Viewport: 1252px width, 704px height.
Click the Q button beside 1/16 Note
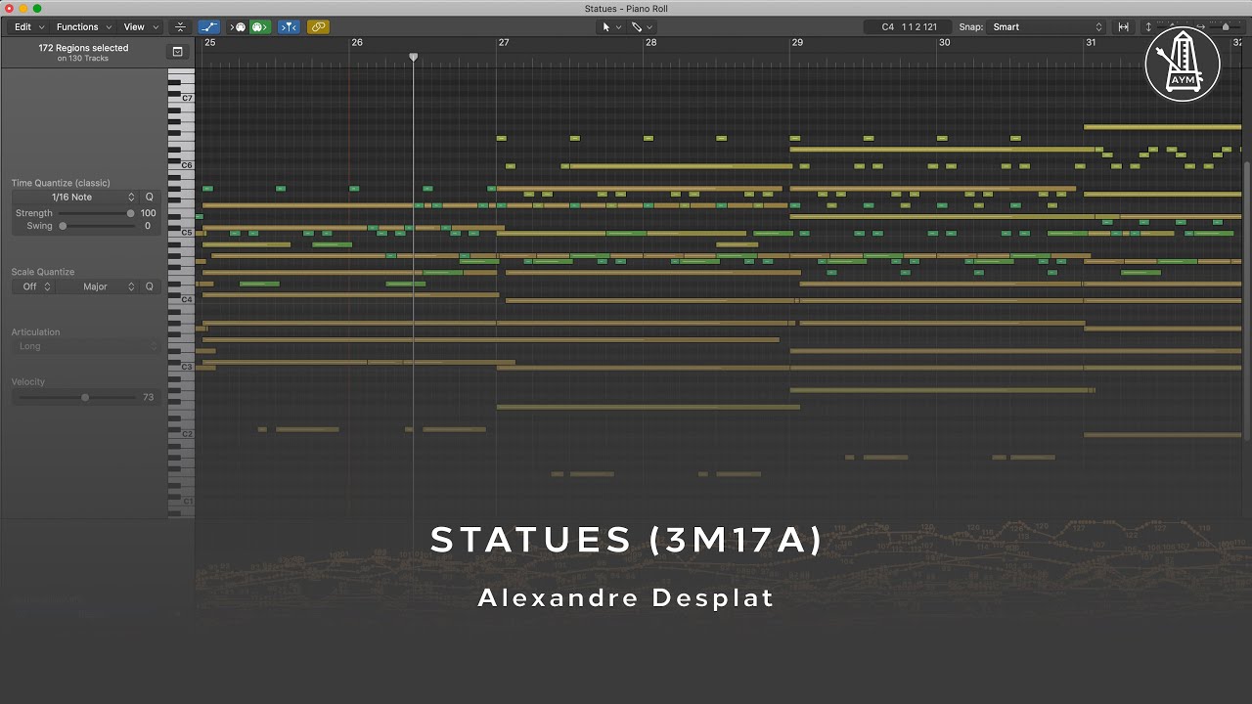[150, 198]
